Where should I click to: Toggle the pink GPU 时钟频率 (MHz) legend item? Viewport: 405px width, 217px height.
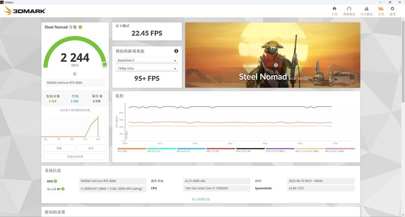340,150
